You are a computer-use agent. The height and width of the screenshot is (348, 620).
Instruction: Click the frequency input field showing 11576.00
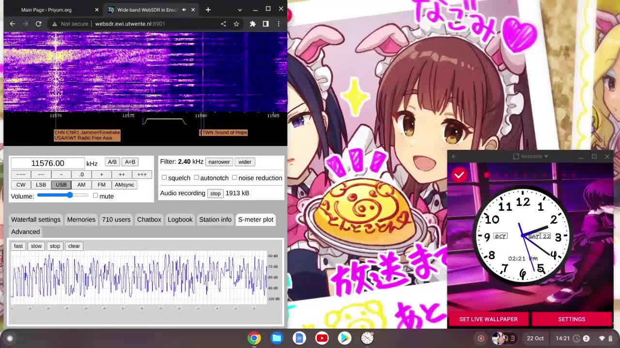coord(47,163)
